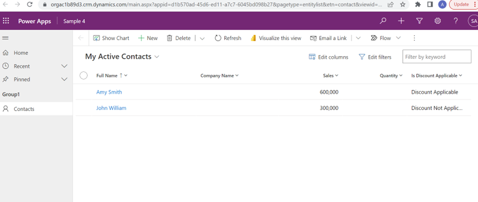Click the Discount Applicable cell
The height and width of the screenshot is (202, 478).
(x=435, y=92)
